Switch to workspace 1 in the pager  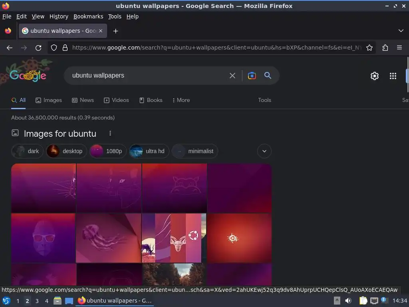click(18, 301)
